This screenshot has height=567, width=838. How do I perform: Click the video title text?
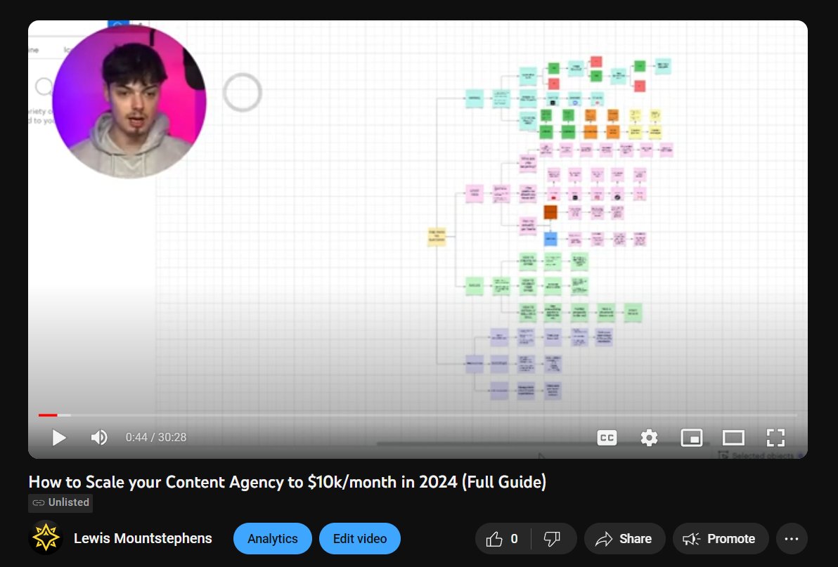[x=287, y=482]
